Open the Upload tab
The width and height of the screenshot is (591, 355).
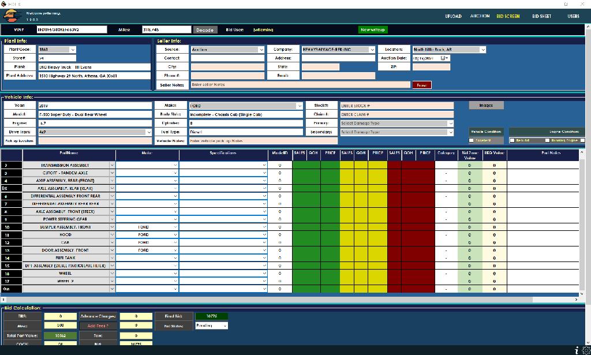453,16
